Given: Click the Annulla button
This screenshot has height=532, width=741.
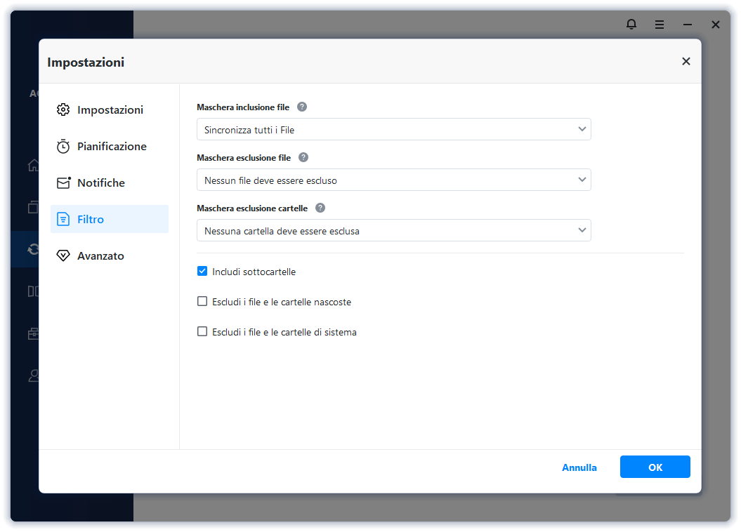Looking at the screenshot, I should point(579,467).
